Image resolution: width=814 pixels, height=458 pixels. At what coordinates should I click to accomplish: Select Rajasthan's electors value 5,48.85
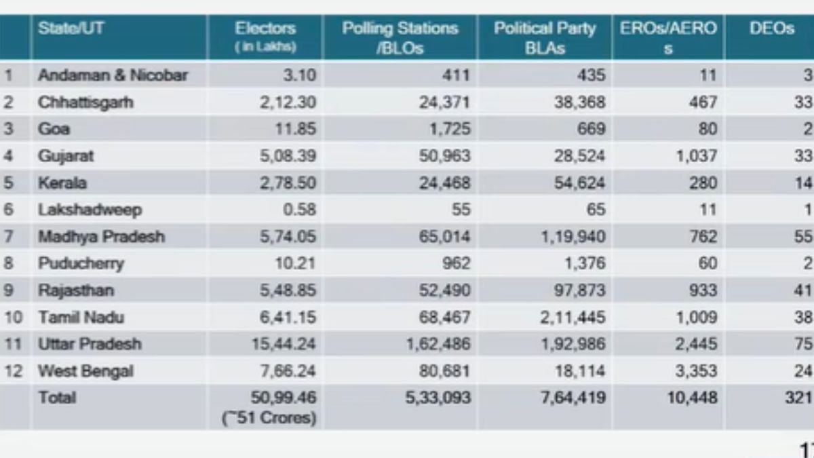pos(288,290)
